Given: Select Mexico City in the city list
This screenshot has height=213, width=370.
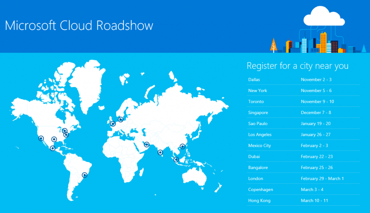Looking at the screenshot, I should [259, 145].
